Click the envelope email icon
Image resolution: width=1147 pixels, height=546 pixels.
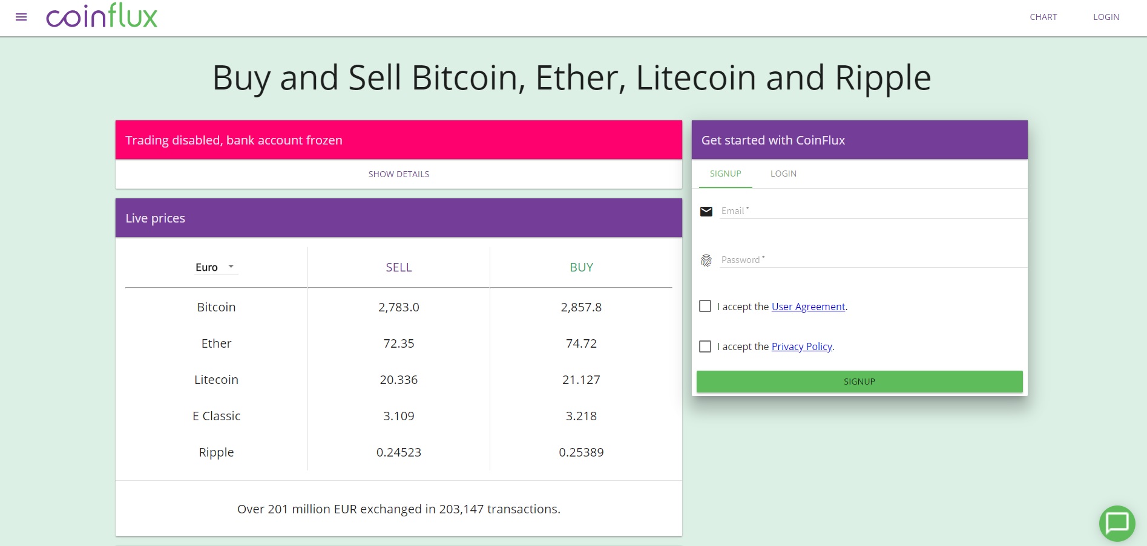[x=706, y=211]
